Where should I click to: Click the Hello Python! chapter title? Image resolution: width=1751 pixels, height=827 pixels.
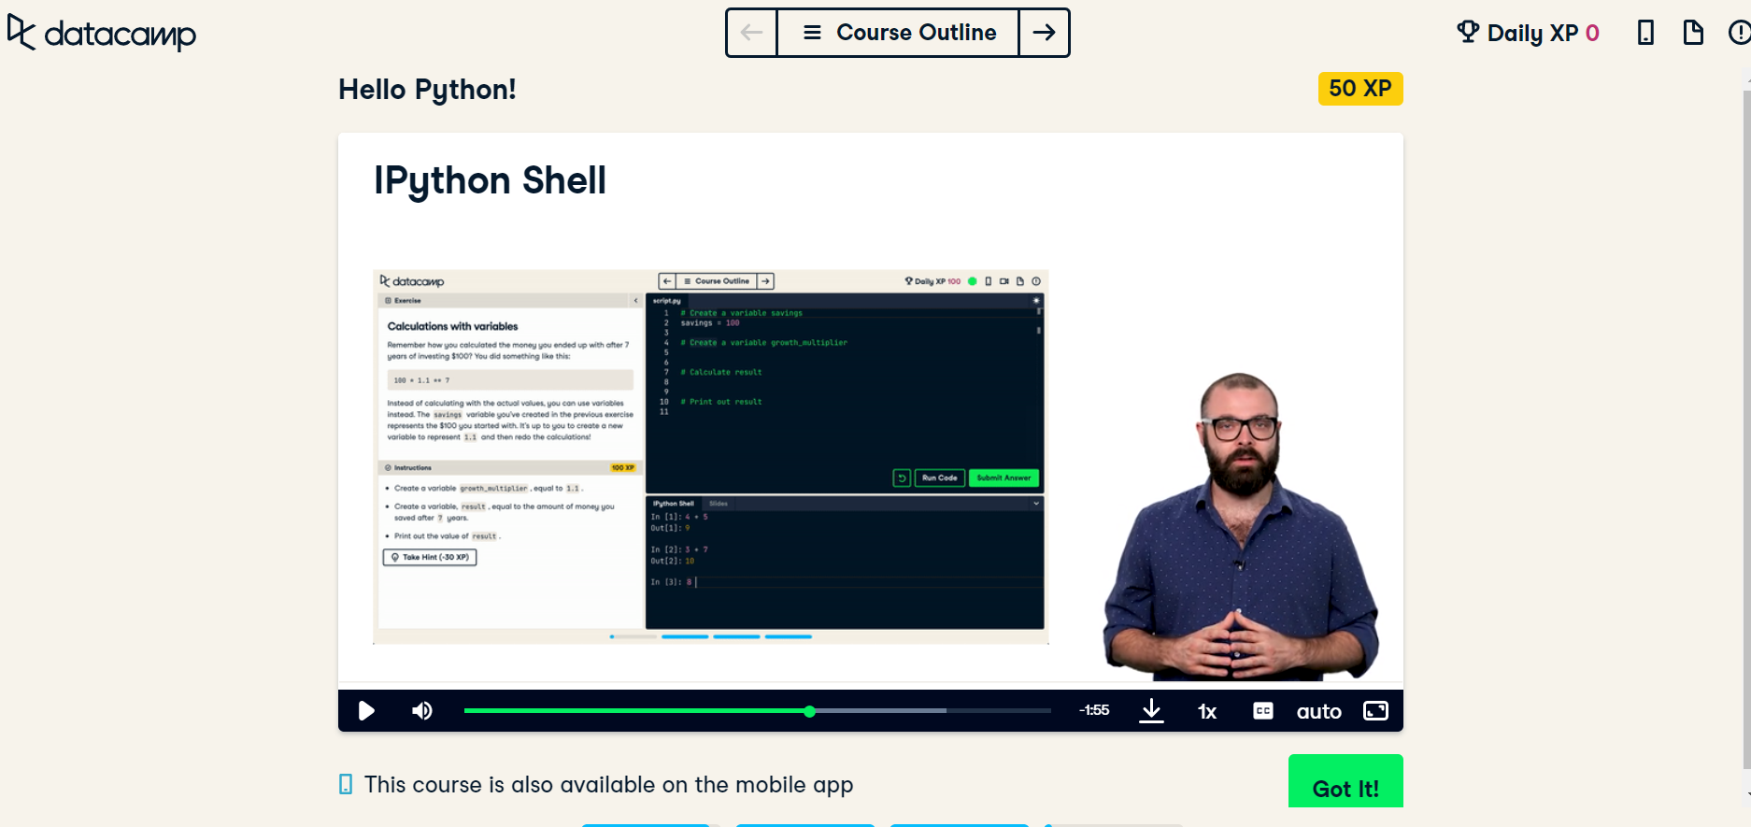tap(427, 90)
